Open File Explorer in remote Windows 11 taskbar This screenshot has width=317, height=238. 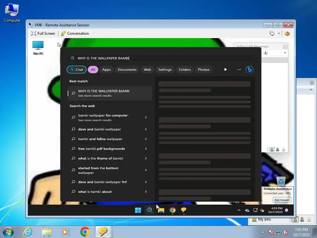click(161, 210)
